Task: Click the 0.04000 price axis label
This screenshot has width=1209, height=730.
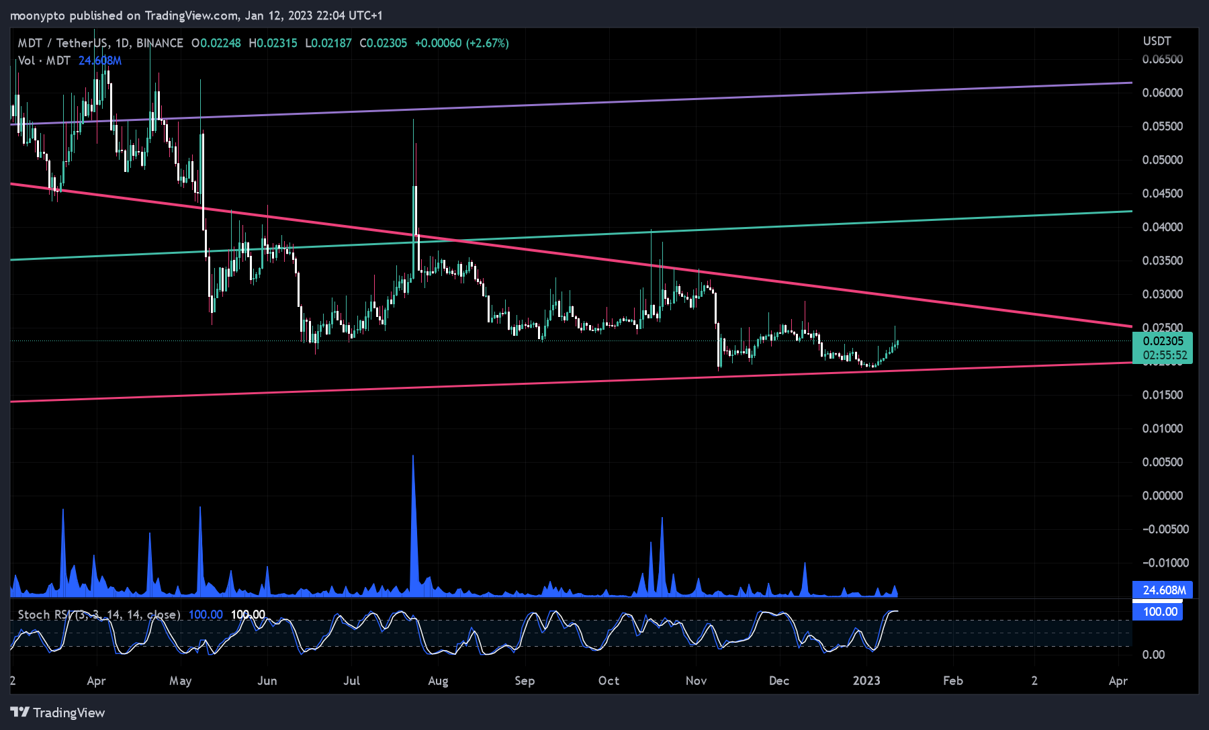Action: click(x=1163, y=227)
